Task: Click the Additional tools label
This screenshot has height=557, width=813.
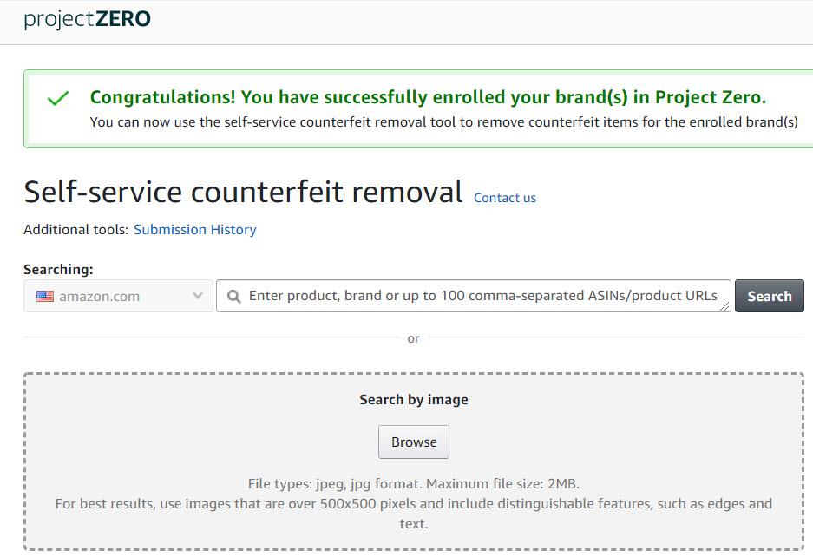Action: click(x=75, y=230)
